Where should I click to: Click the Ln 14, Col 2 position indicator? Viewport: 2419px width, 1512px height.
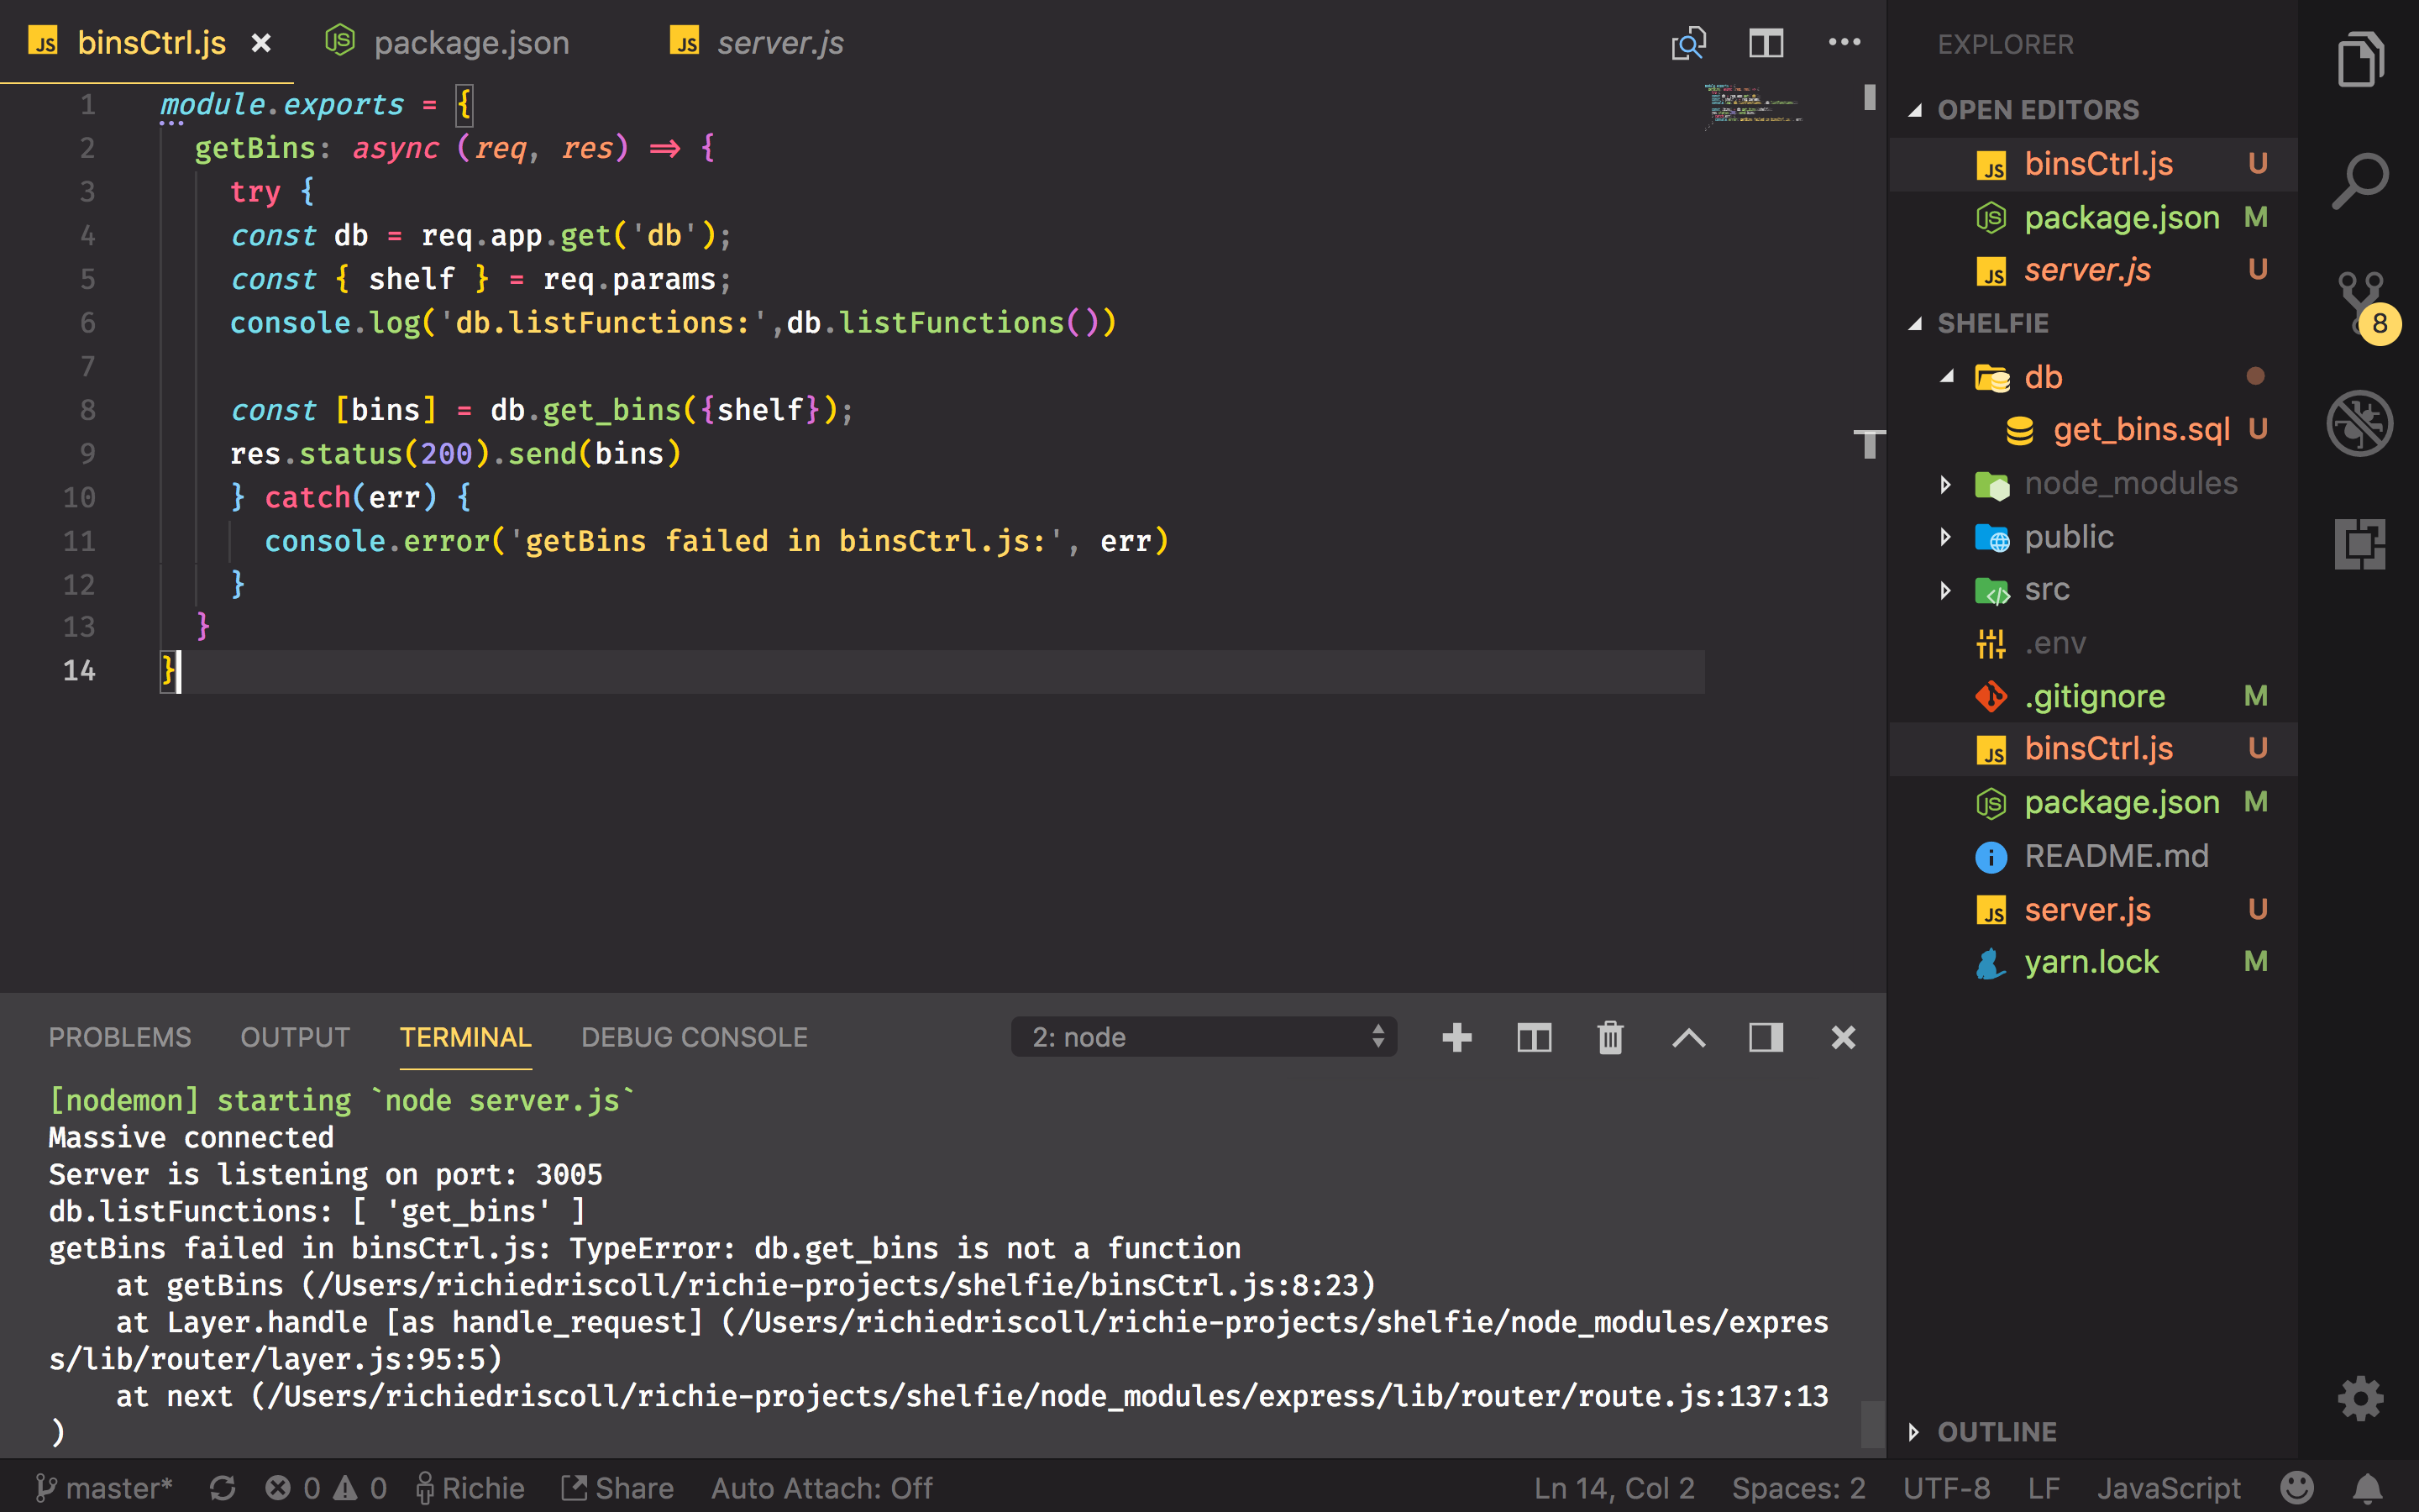[x=1614, y=1488]
